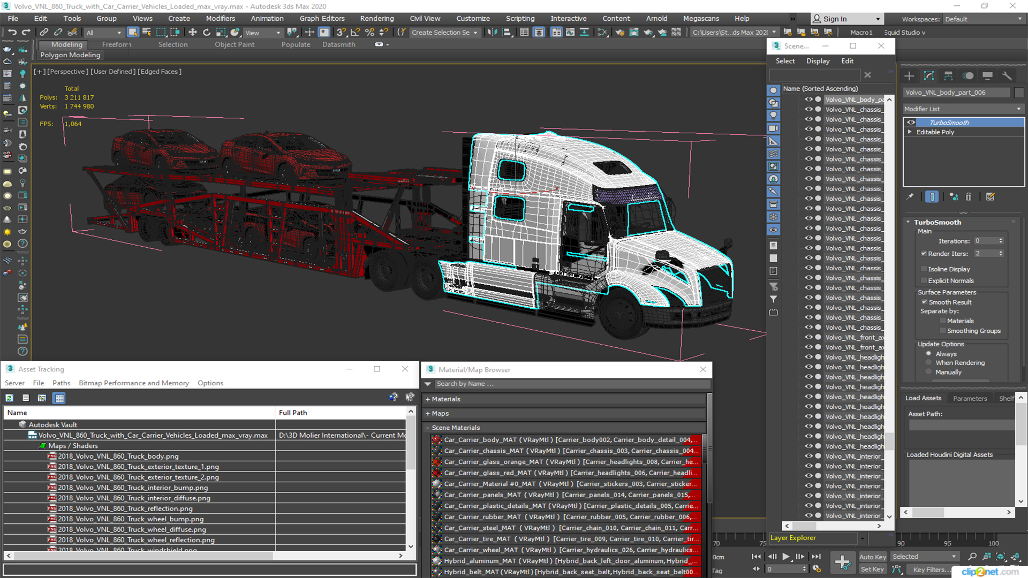This screenshot has width=1028, height=578.
Task: Check Separate by Smoothing Groups
Action: coord(943,331)
